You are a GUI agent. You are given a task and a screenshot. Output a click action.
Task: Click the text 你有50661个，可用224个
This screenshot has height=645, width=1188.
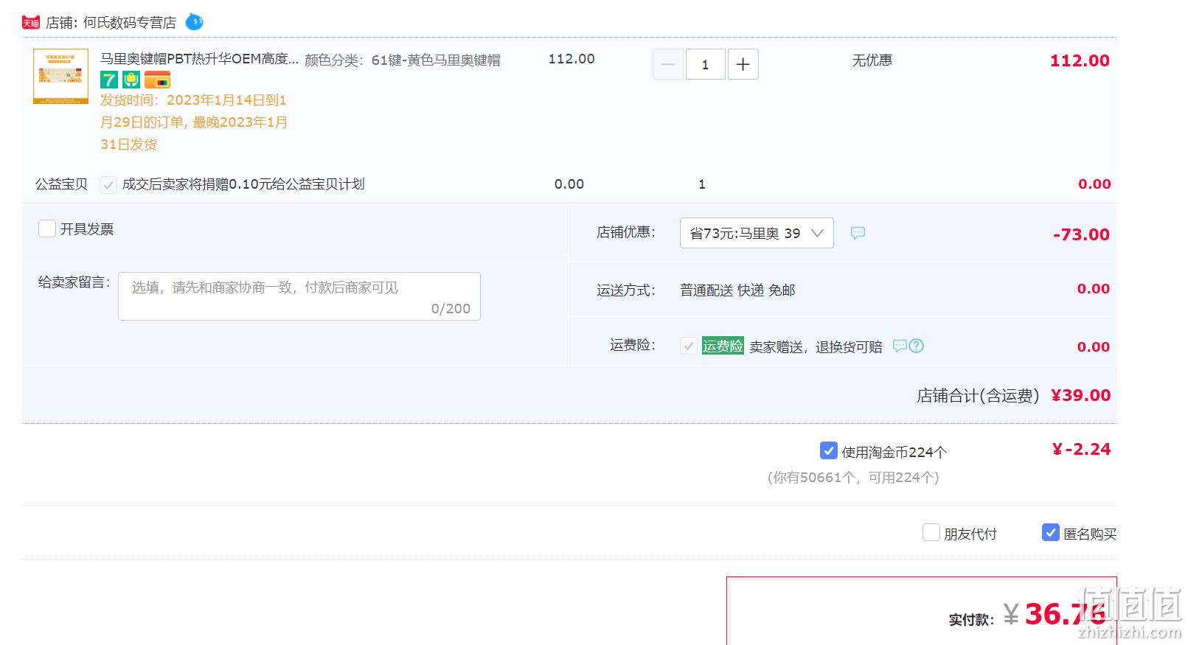[853, 478]
